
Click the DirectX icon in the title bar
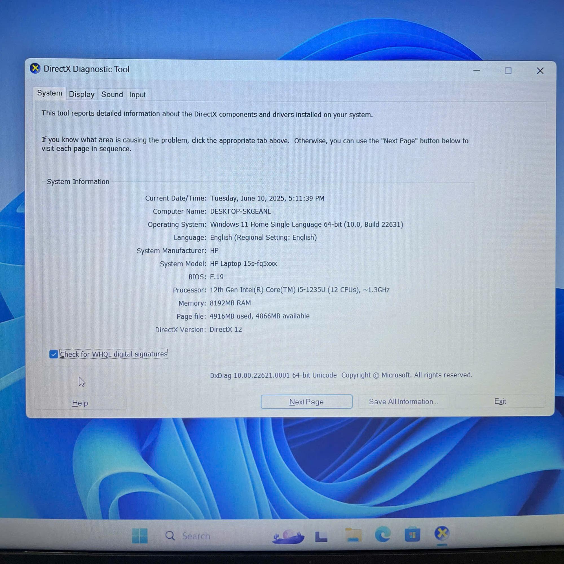(x=35, y=69)
